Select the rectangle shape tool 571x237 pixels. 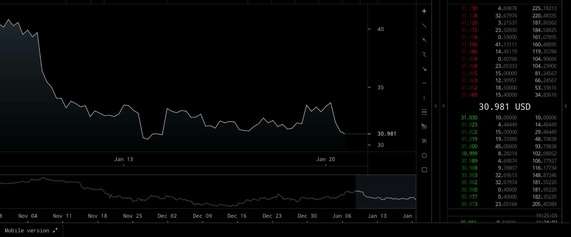[424, 170]
